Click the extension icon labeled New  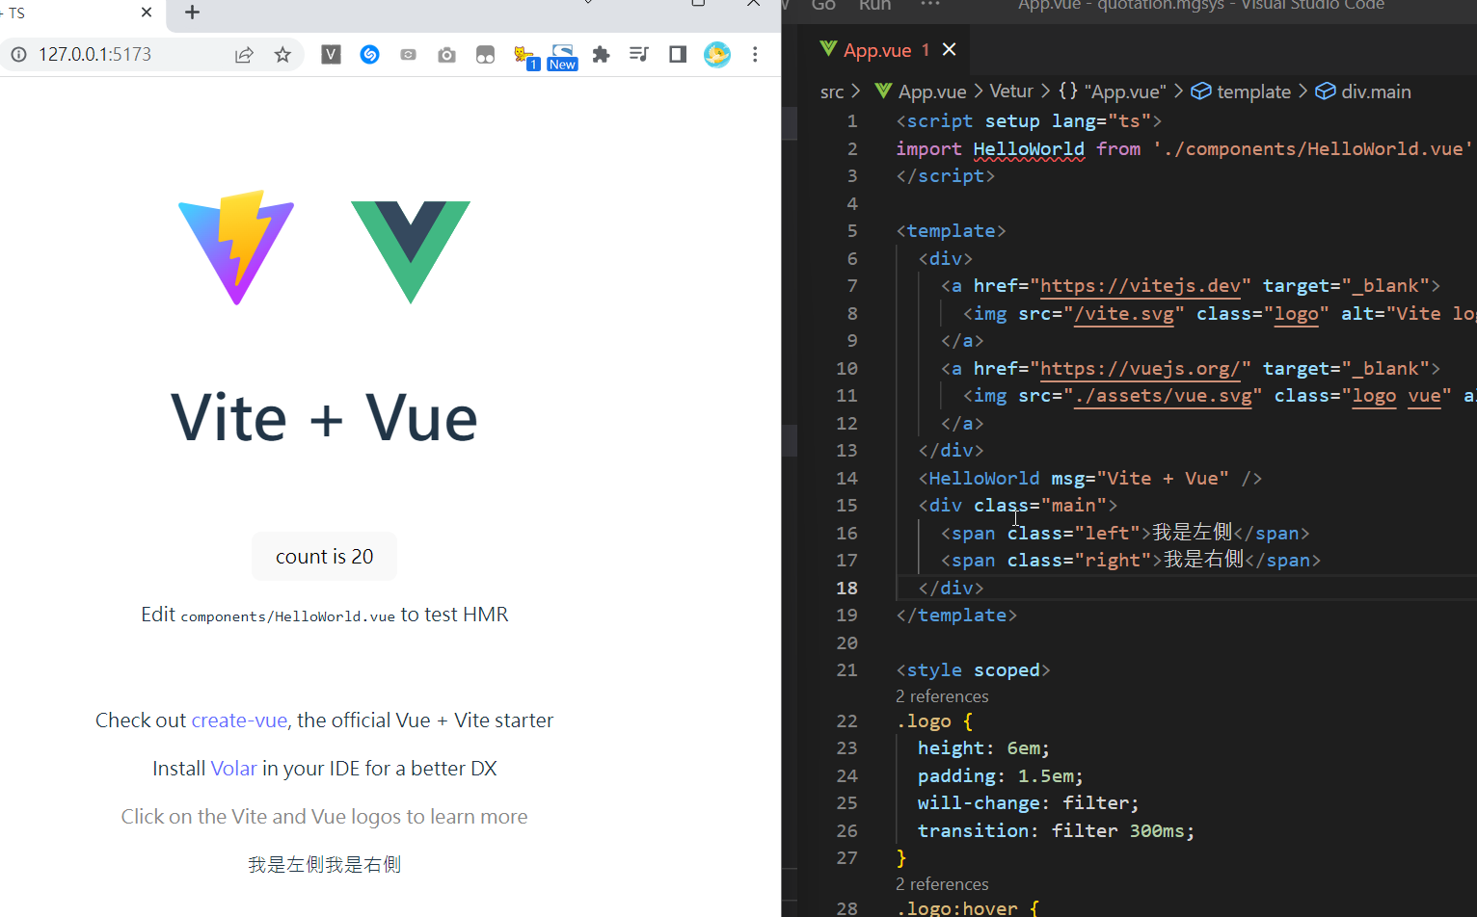(562, 57)
